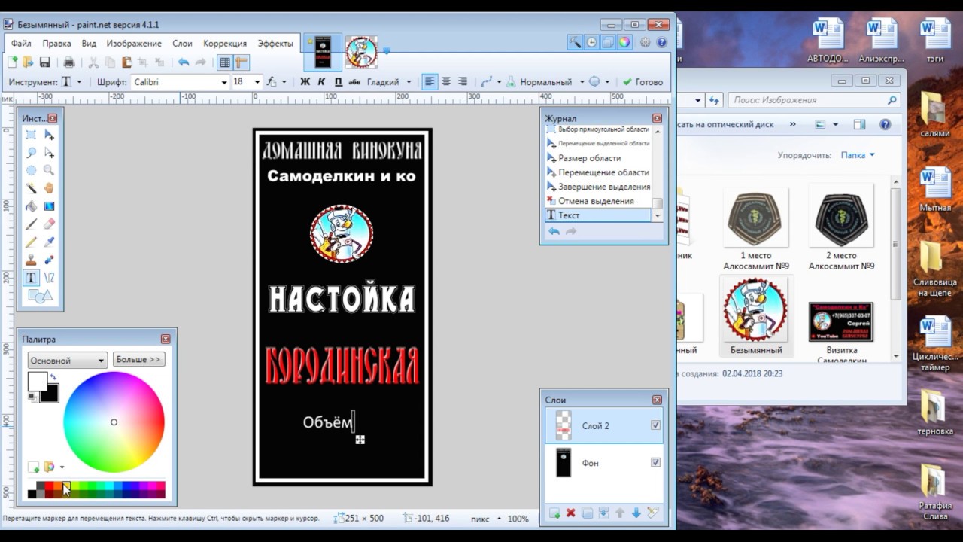Open the font size dropdown
The width and height of the screenshot is (963, 542).
point(257,82)
